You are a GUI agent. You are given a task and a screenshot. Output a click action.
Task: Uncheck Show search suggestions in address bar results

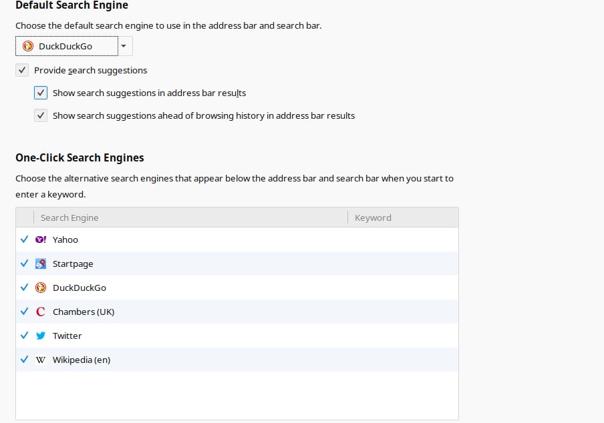[41, 93]
